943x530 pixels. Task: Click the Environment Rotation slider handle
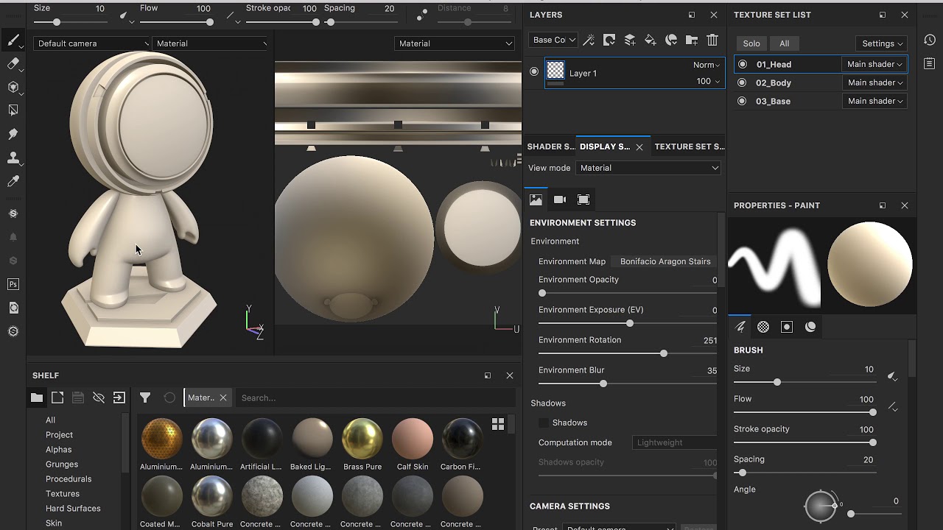tap(664, 353)
